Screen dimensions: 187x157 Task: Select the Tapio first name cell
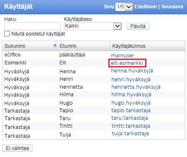(x=66, y=111)
